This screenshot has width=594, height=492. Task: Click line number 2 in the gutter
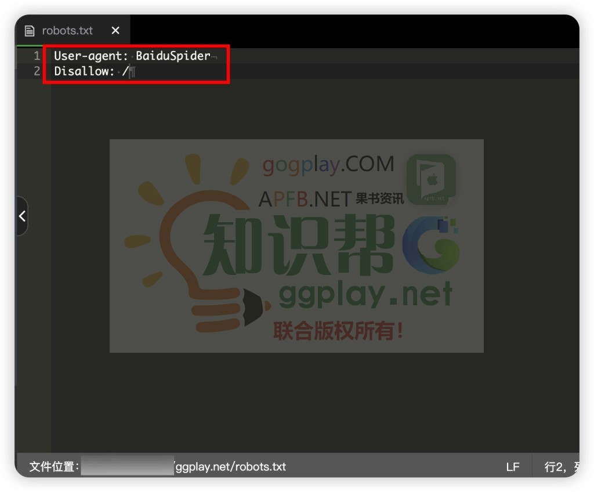[37, 71]
